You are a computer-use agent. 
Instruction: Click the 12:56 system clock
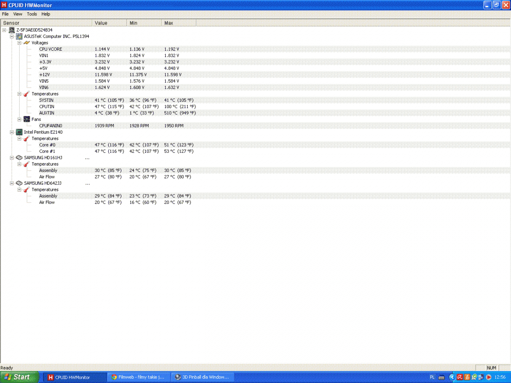(x=500, y=377)
